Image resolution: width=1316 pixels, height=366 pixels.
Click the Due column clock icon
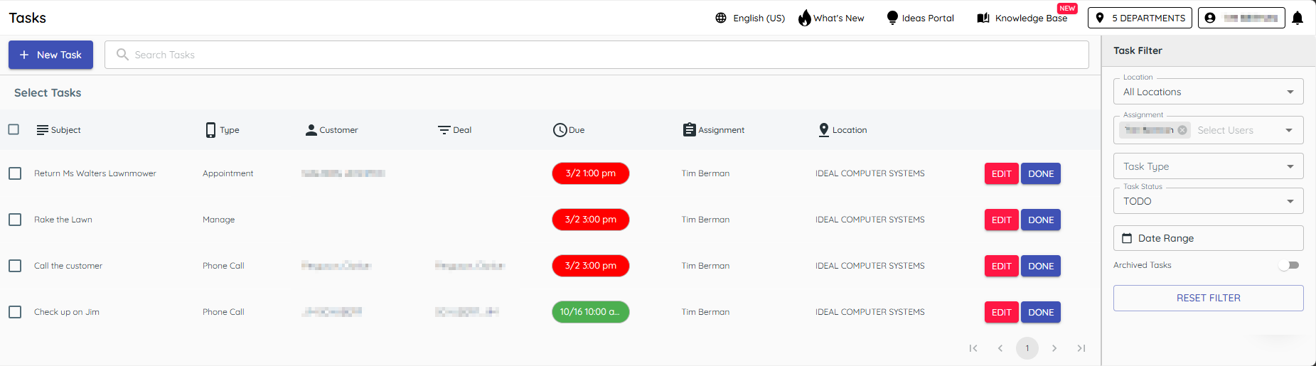[x=560, y=130]
